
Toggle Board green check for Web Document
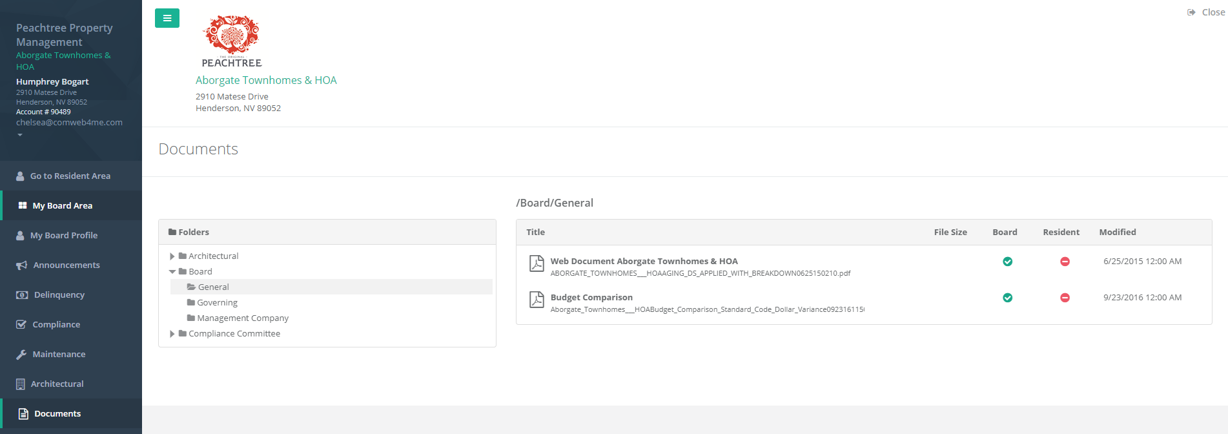1007,262
